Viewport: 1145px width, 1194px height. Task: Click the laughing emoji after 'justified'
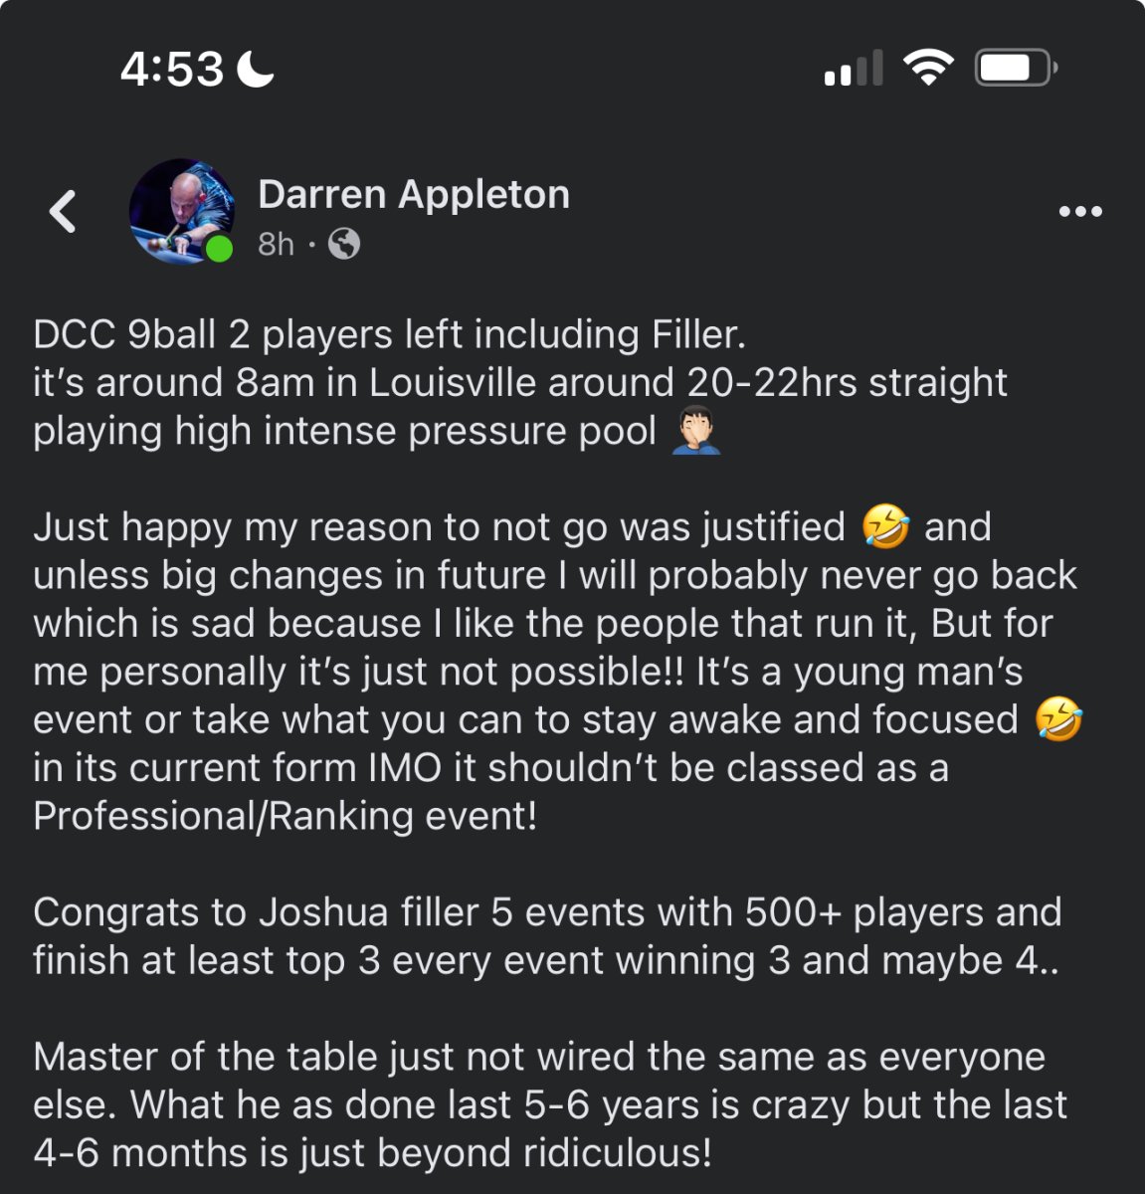point(885,526)
